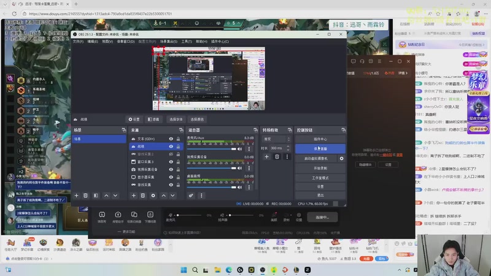Image resolution: width=491 pixels, height=276 pixels.
Task: Mute the 视频采集设备 audio speaker icon
Action: pos(240,168)
